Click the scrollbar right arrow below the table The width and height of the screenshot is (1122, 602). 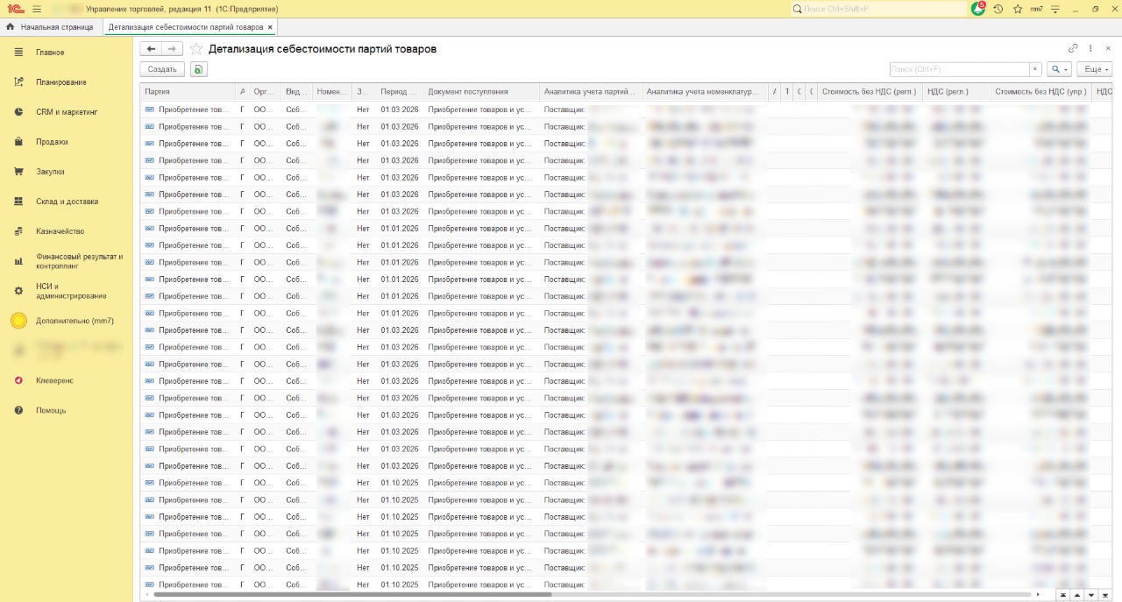1038,594
